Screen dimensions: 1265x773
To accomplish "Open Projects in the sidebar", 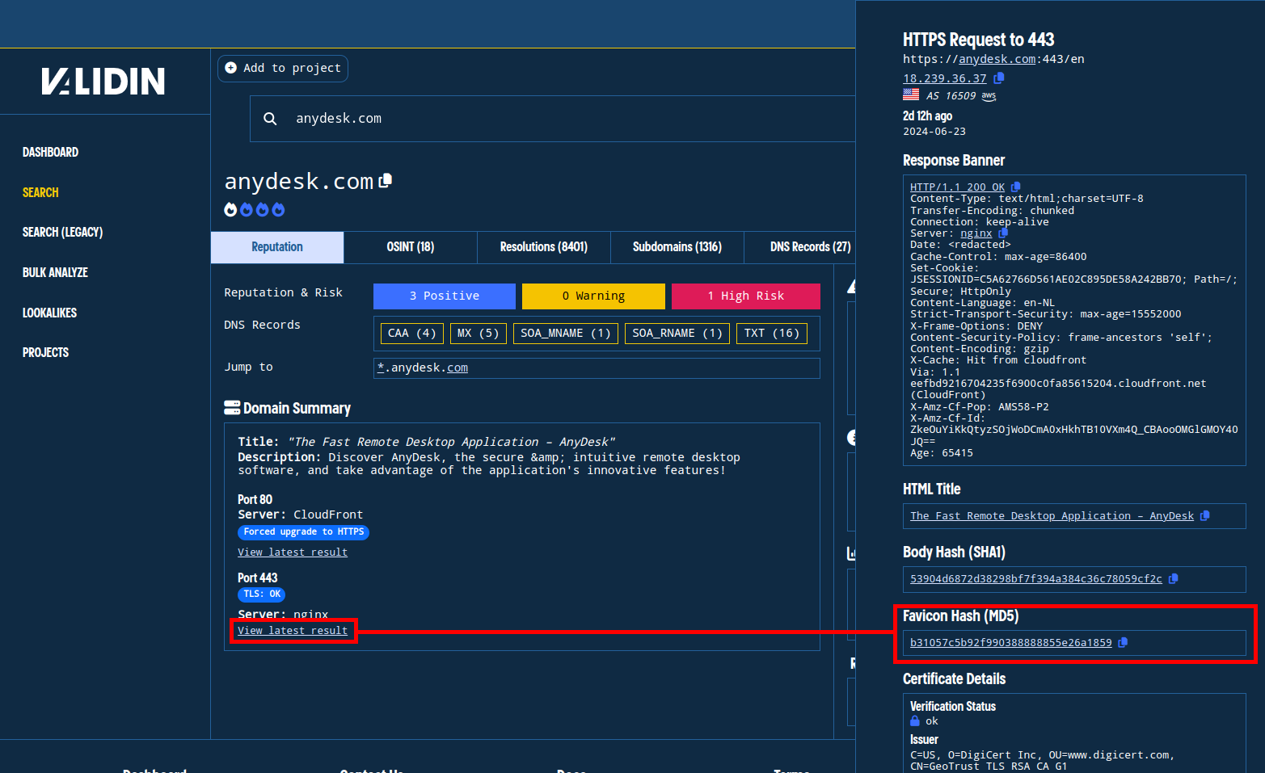I will coord(45,353).
